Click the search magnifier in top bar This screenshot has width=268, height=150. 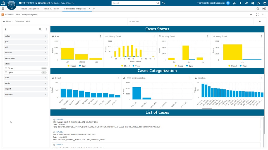click(158, 3)
